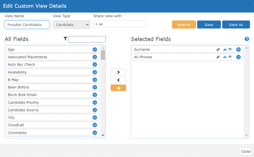The height and width of the screenshot is (157, 254).
Task: Select the Availability field
Action: pyautogui.click(x=52, y=72)
